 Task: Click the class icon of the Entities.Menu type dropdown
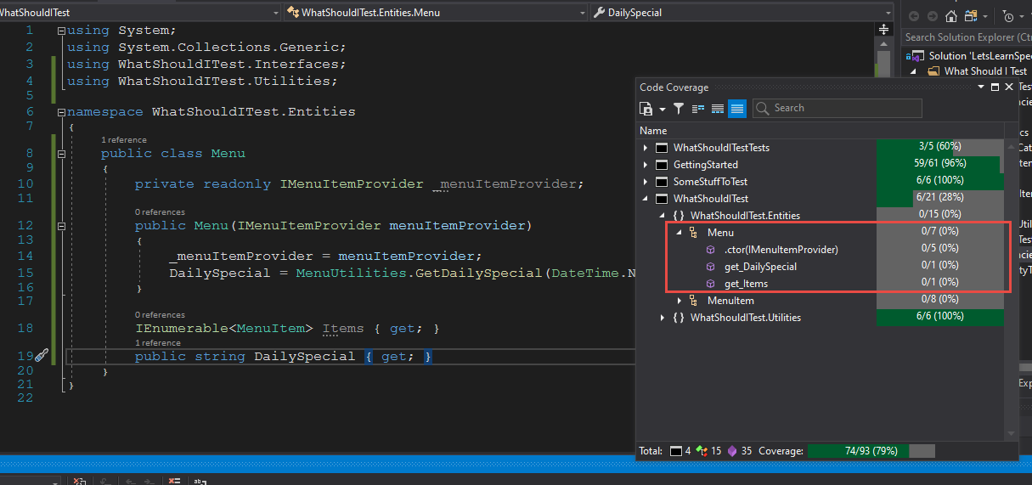point(293,13)
